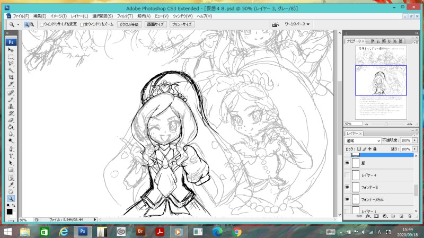Open the 選択範囲(S) menu
The image size is (424, 238).
[x=102, y=16]
